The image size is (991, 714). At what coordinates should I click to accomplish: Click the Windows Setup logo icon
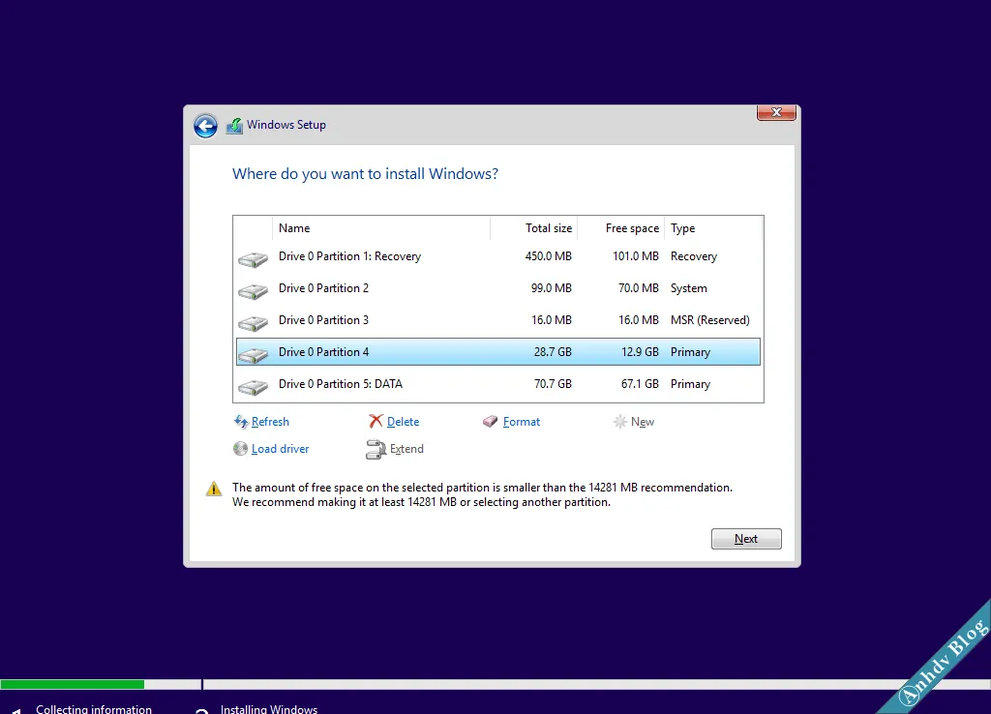click(x=233, y=125)
